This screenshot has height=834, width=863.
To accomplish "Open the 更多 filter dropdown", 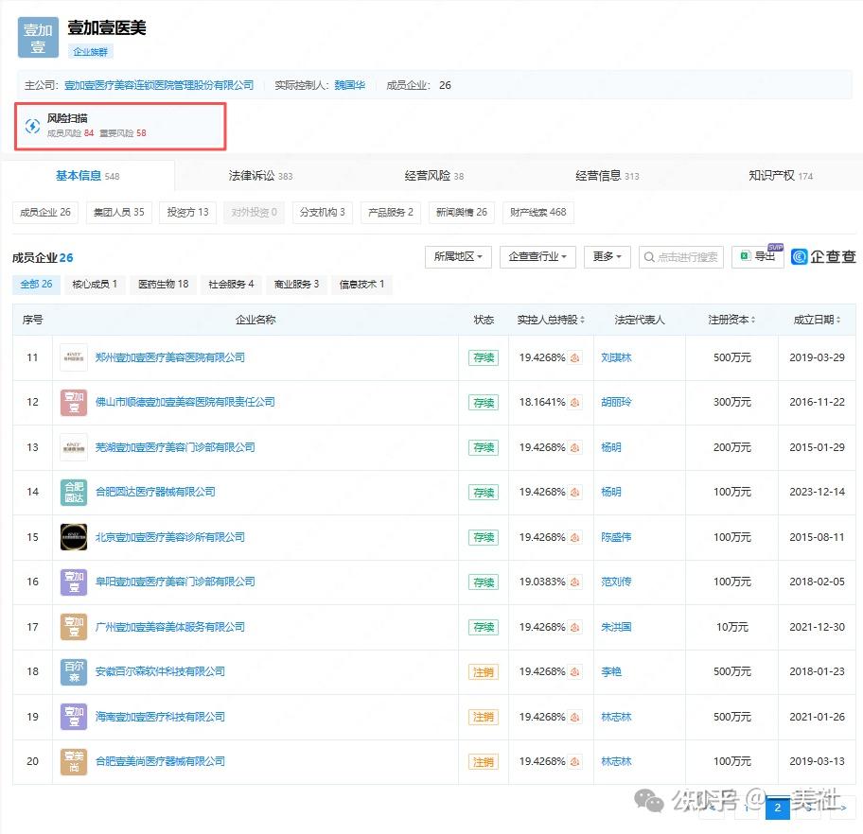I will [x=608, y=257].
